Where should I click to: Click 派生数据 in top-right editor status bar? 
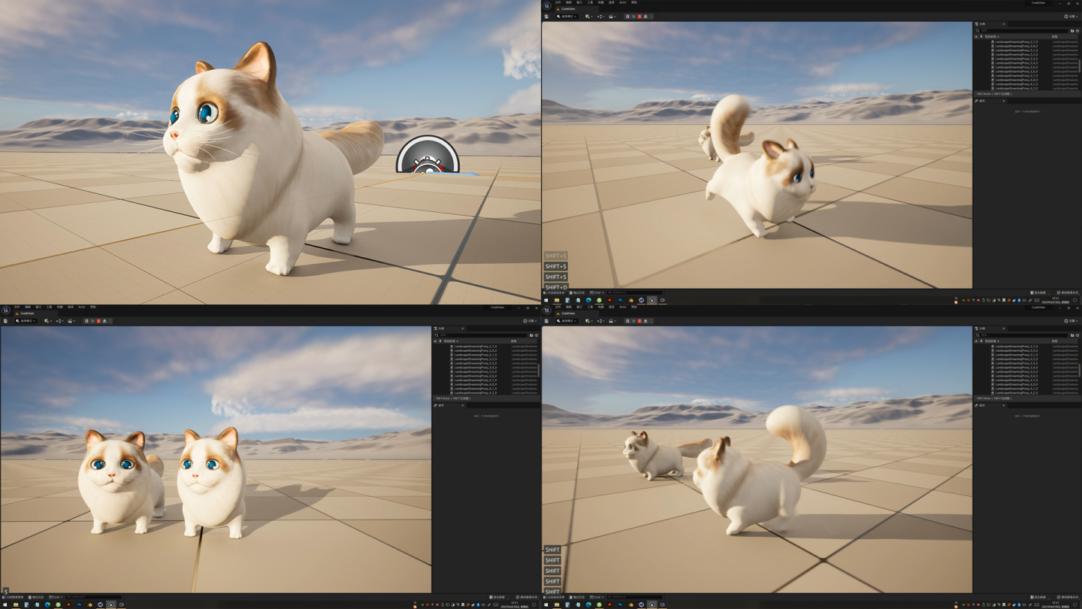1039,292
